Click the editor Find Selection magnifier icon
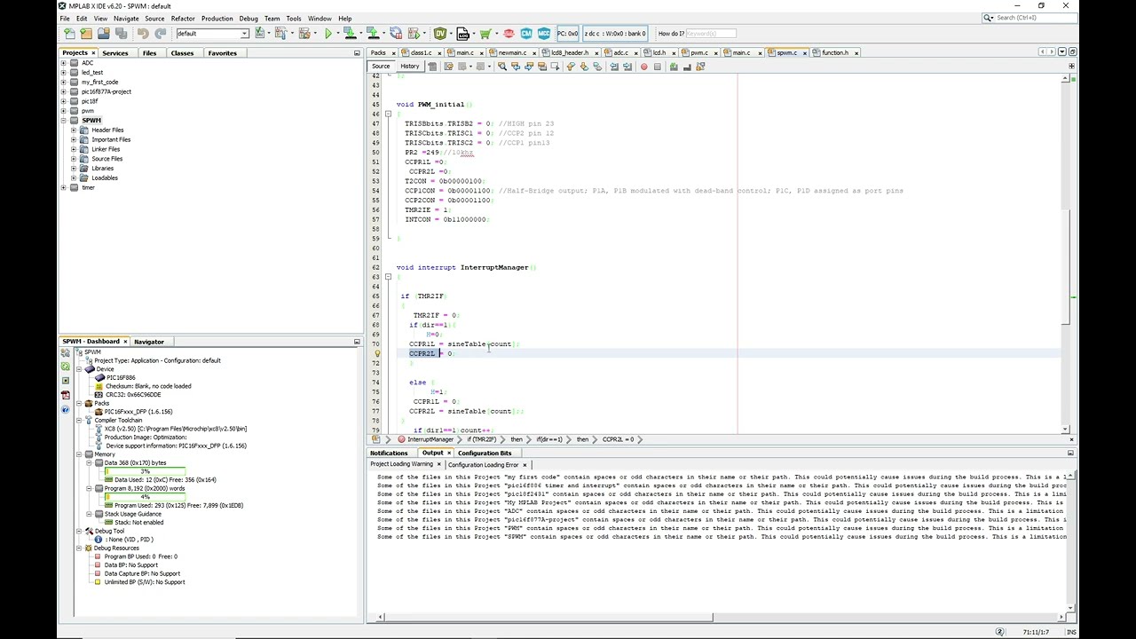Viewport: 1136px width, 639px height. (x=502, y=67)
